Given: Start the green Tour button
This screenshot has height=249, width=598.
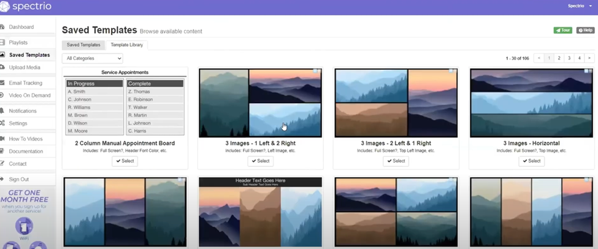Looking at the screenshot, I should coord(562,30).
